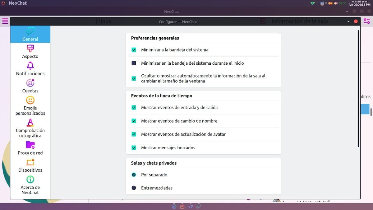
Task: Click Información de la sala header in main window
Action: (x=300, y=21)
